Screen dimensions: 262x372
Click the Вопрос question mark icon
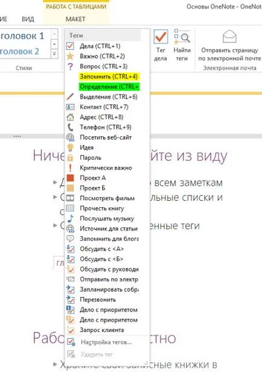(x=70, y=67)
